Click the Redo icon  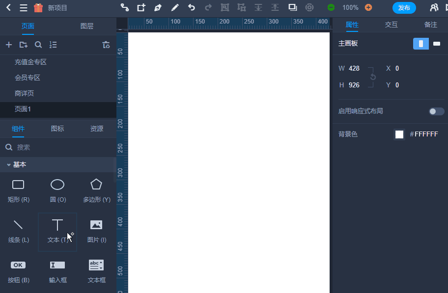(x=207, y=8)
